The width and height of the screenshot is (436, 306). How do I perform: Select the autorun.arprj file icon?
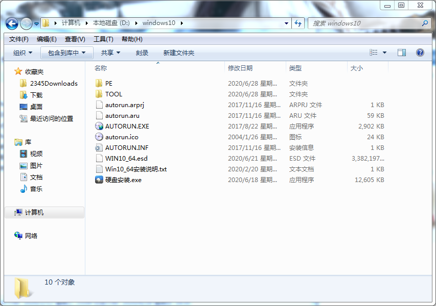99,105
